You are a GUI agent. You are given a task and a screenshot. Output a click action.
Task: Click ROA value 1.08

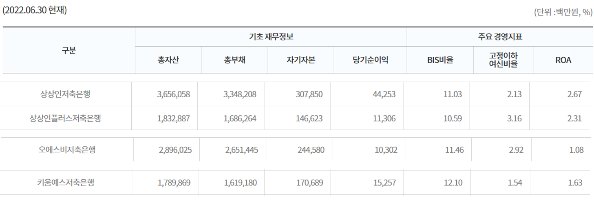(x=576, y=150)
